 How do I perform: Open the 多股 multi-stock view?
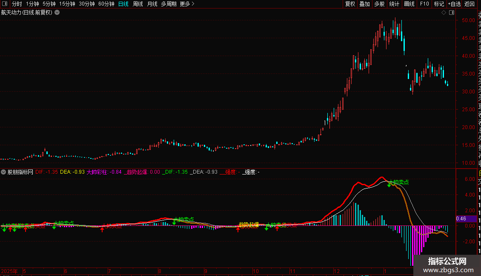[379, 4]
